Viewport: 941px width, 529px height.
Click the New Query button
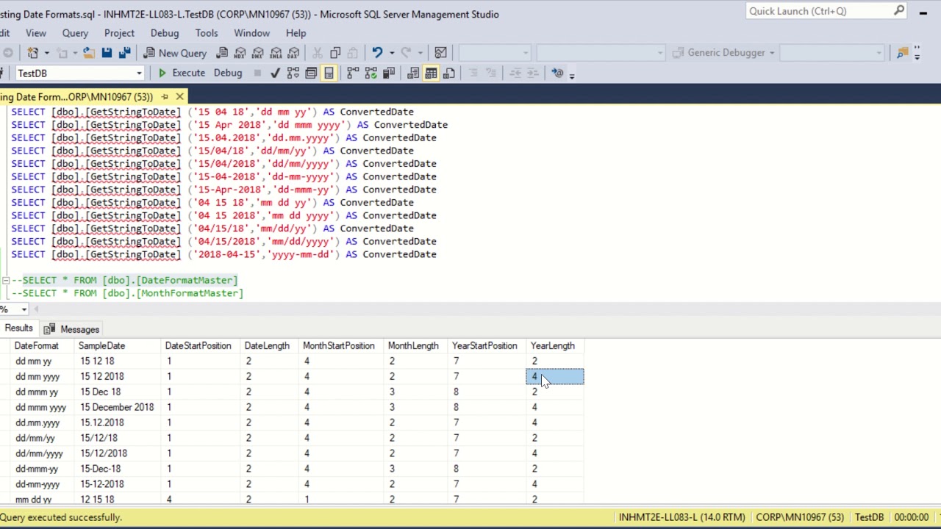(175, 52)
